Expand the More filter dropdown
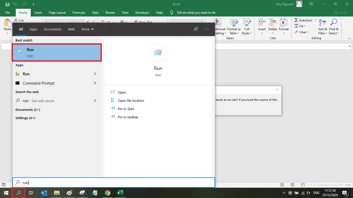The height and width of the screenshot is (198, 353). (88, 29)
